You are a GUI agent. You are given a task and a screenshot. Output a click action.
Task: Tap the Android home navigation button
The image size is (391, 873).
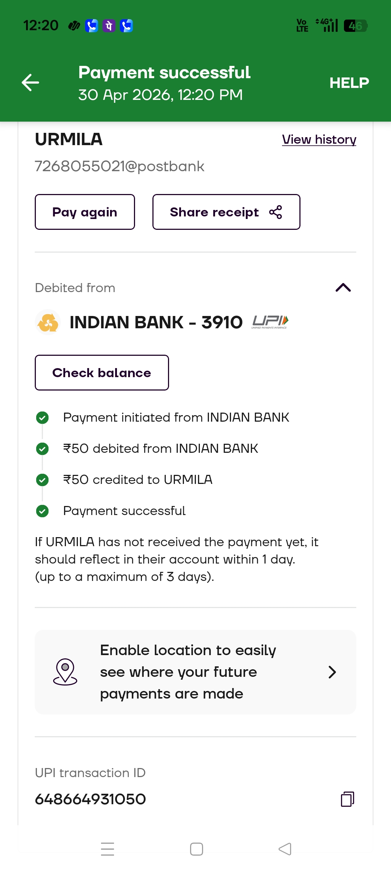pyautogui.click(x=197, y=849)
